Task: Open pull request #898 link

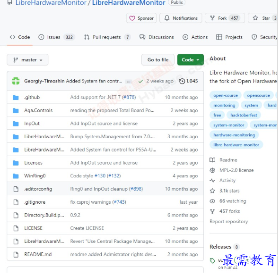Action: tap(136, 189)
